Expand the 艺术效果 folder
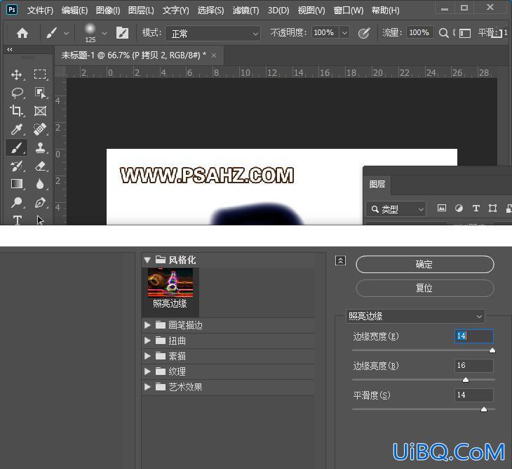 coord(147,387)
